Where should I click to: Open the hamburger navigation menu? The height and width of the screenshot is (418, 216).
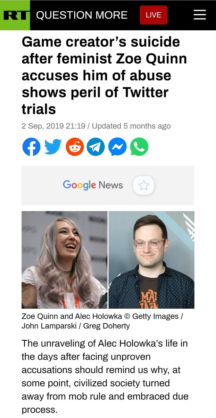tap(200, 15)
